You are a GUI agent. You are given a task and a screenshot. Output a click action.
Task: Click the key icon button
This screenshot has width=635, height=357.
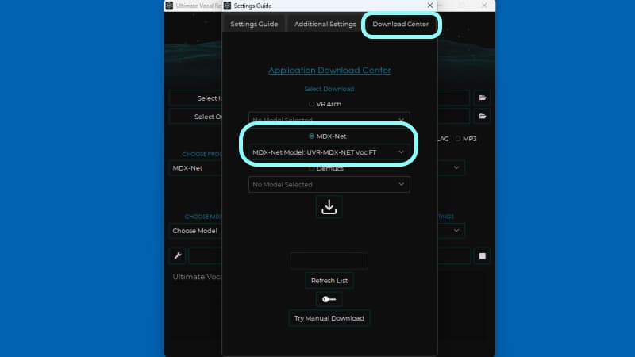329,299
